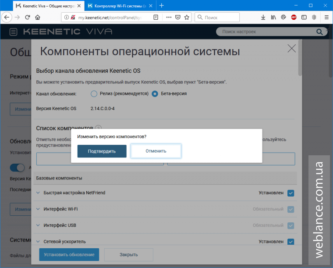Open the Firefox application menu
Image resolution: width=333 pixels, height=268 pixels.
(x=326, y=17)
